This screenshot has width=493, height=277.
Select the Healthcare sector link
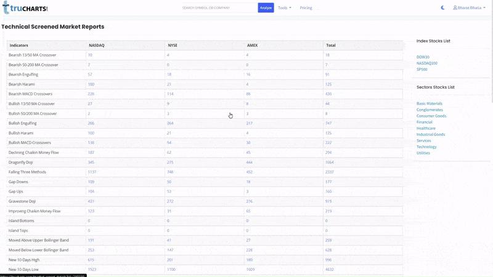pos(426,128)
